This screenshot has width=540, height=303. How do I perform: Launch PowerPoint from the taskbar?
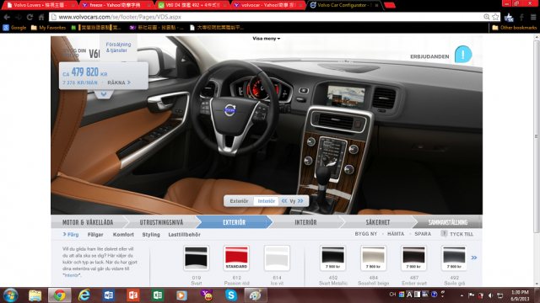pyautogui.click(x=133, y=295)
